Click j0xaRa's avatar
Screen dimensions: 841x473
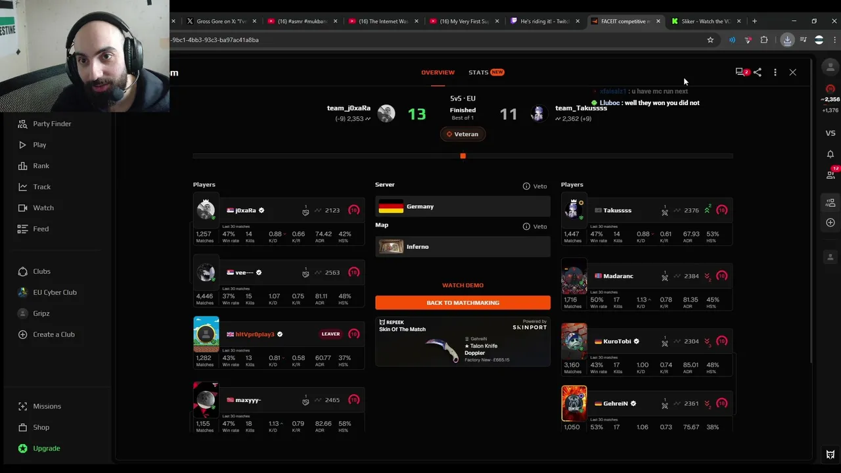coord(206,210)
